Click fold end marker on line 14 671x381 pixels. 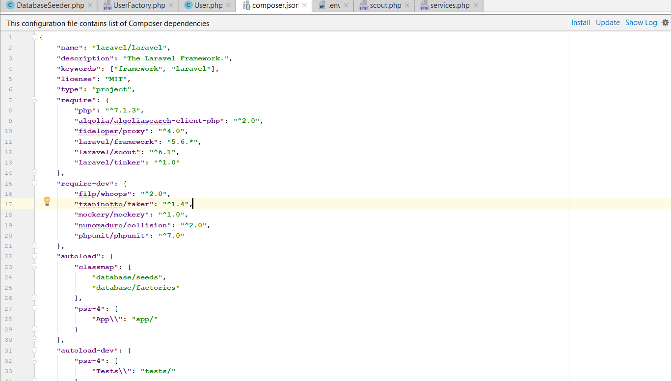coord(34,173)
